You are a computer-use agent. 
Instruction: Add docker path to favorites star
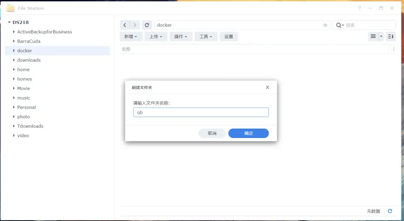tap(325, 25)
